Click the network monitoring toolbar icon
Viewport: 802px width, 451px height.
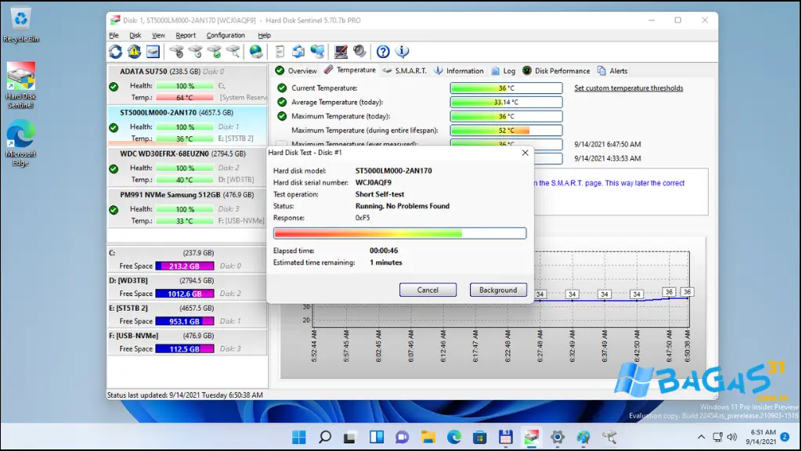coord(319,51)
